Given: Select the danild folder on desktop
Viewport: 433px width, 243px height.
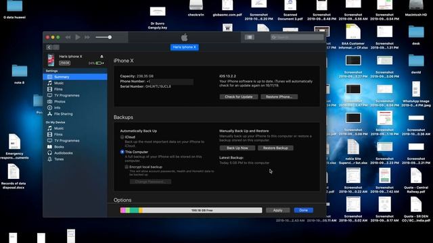Looking at the screenshot, I should 416,64.
